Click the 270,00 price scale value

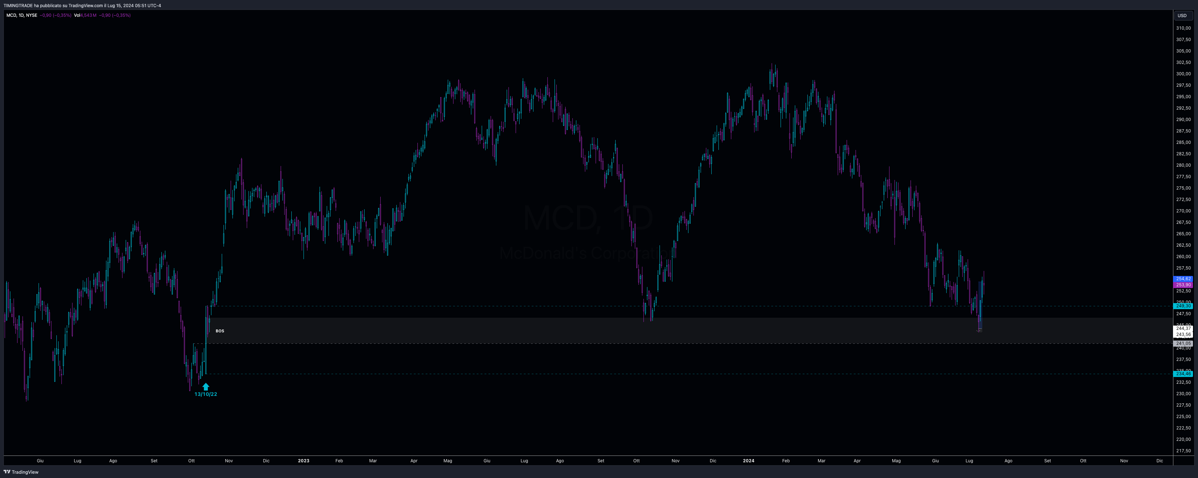click(x=1183, y=211)
